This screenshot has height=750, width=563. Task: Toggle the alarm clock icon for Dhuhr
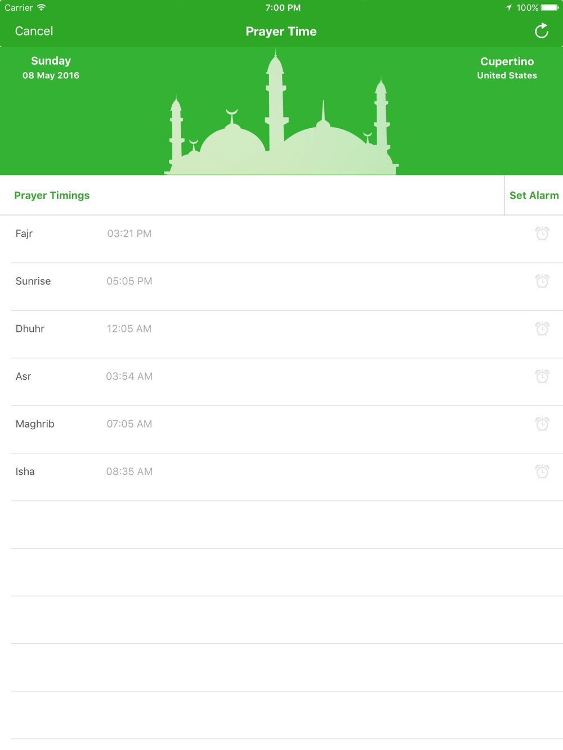542,329
